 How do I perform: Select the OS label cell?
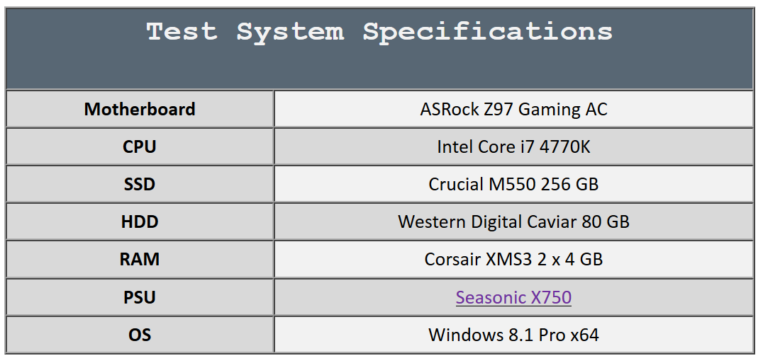click(x=140, y=335)
